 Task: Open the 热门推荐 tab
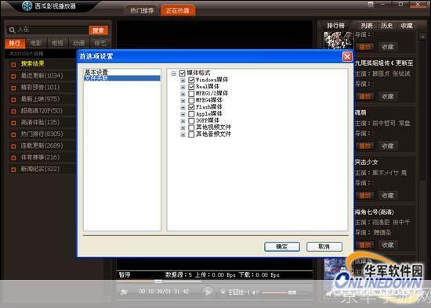tap(142, 10)
